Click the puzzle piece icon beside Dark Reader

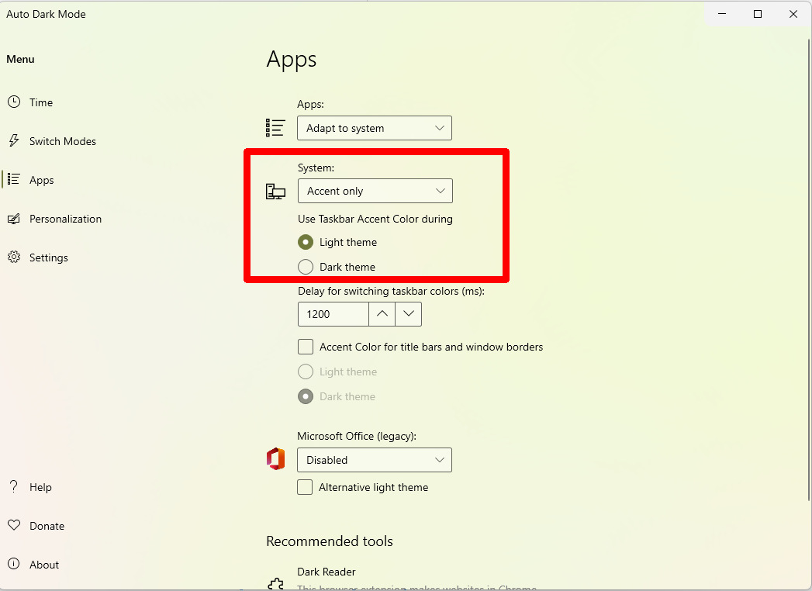(275, 582)
